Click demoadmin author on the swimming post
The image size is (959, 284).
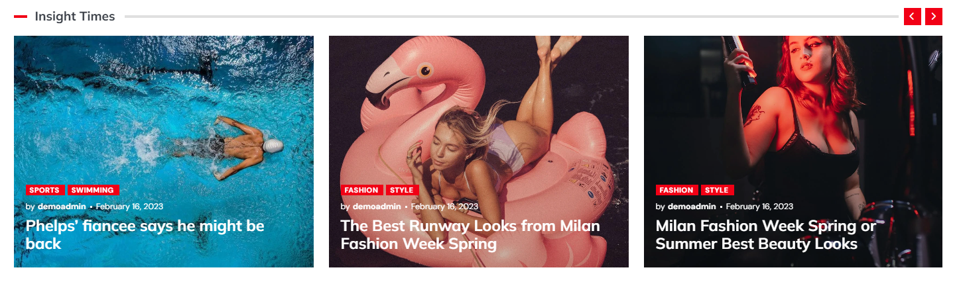pos(62,207)
